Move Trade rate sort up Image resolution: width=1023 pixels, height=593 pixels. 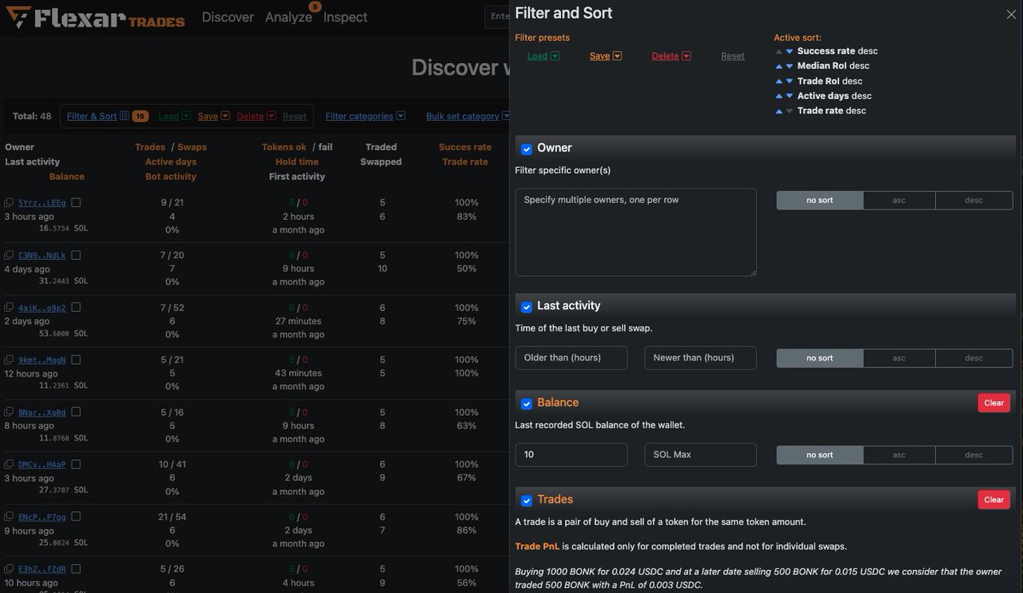778,111
